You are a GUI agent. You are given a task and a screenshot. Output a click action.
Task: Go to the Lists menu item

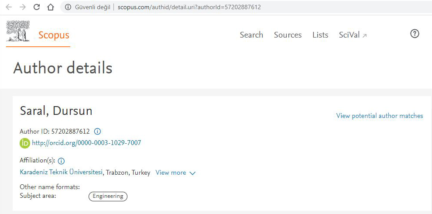[x=320, y=35]
